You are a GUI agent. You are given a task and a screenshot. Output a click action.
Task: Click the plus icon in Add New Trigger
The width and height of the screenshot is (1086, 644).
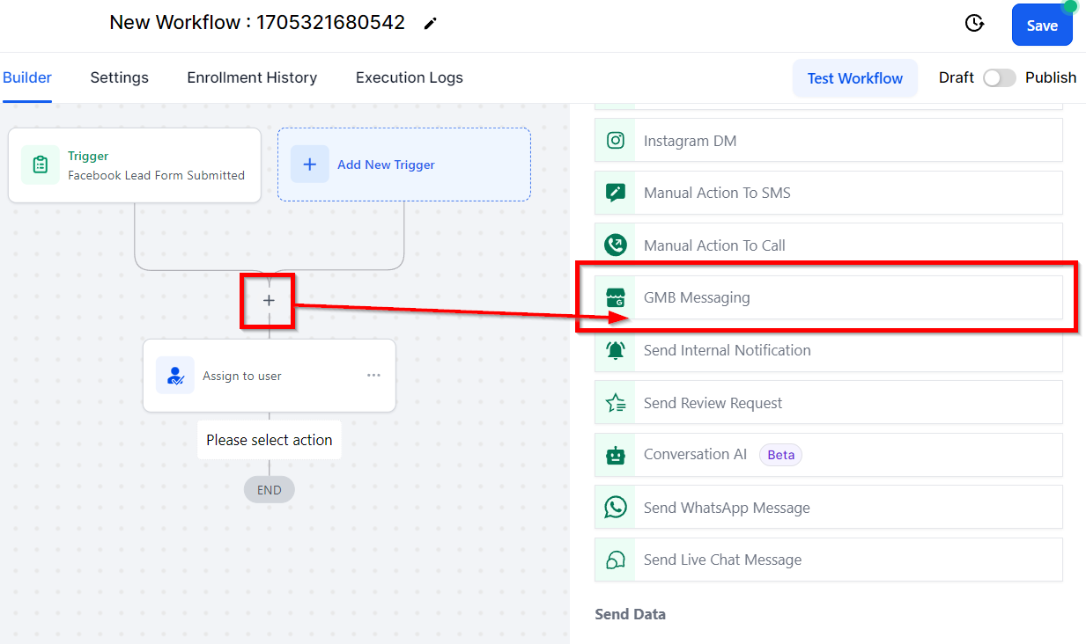pos(310,165)
